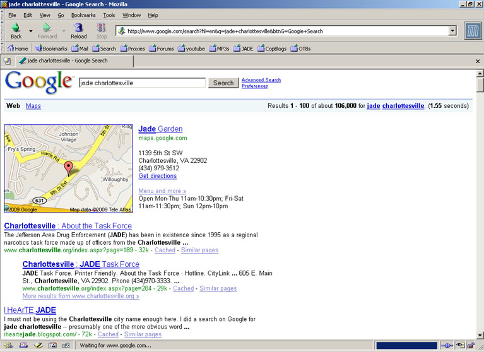484x352 pixels.
Task: Click the Google Search button
Action: pos(223,83)
